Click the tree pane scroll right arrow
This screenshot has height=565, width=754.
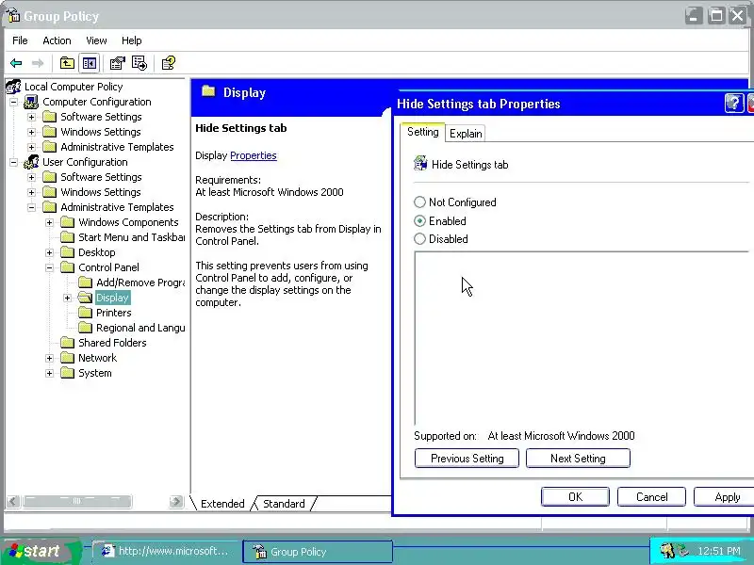176,501
